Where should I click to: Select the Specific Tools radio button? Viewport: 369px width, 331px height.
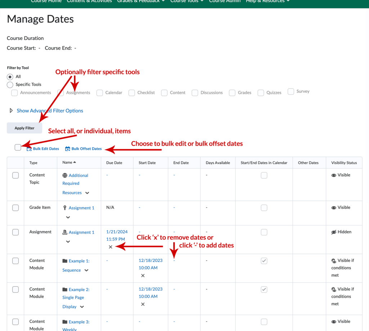[x=10, y=84]
